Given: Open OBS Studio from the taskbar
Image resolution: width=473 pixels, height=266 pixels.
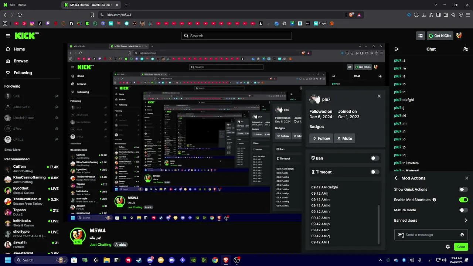Looking at the screenshot, I should [x=236, y=260].
